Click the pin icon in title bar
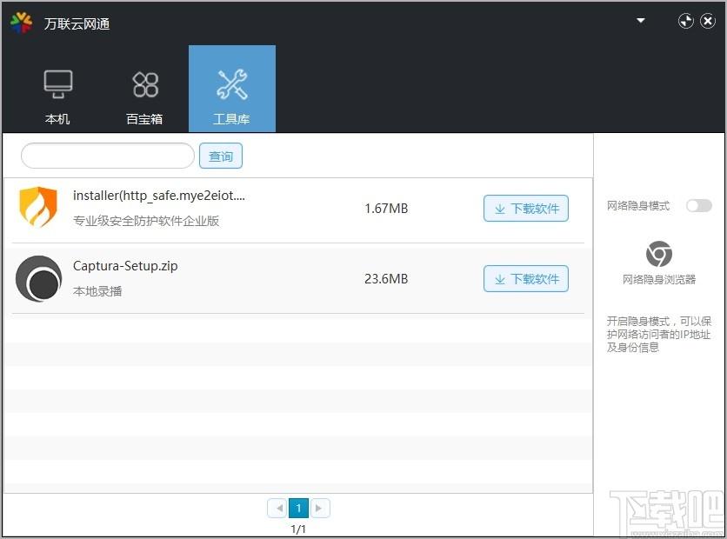This screenshot has height=539, width=727. 686,21
